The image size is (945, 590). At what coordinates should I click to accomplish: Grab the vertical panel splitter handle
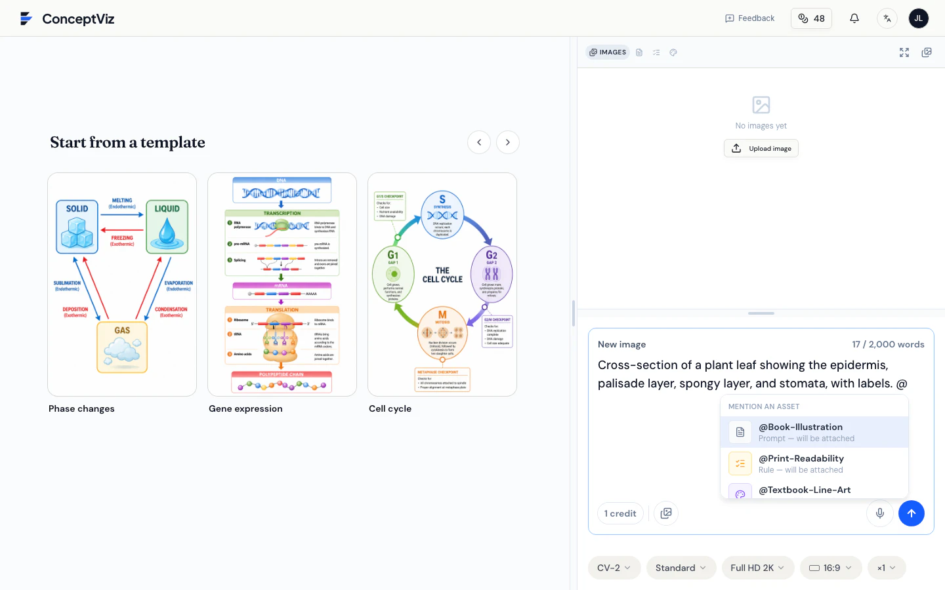click(x=574, y=313)
